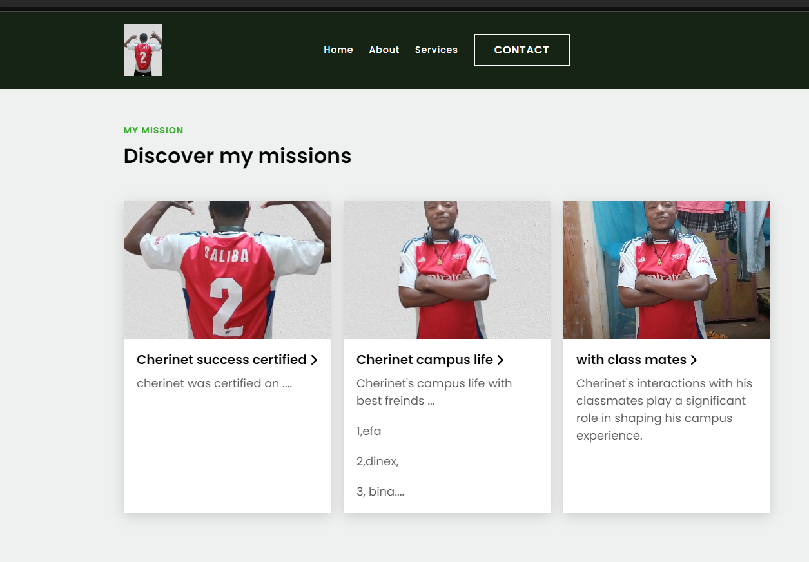This screenshot has height=562, width=809.
Task: Open the About section
Action: tap(384, 50)
